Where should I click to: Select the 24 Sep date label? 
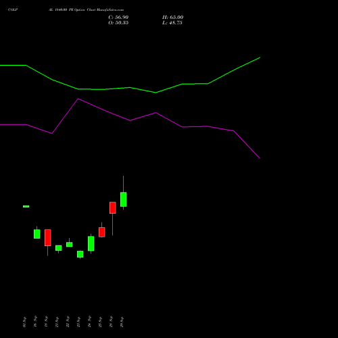pyautogui.click(x=89, y=322)
